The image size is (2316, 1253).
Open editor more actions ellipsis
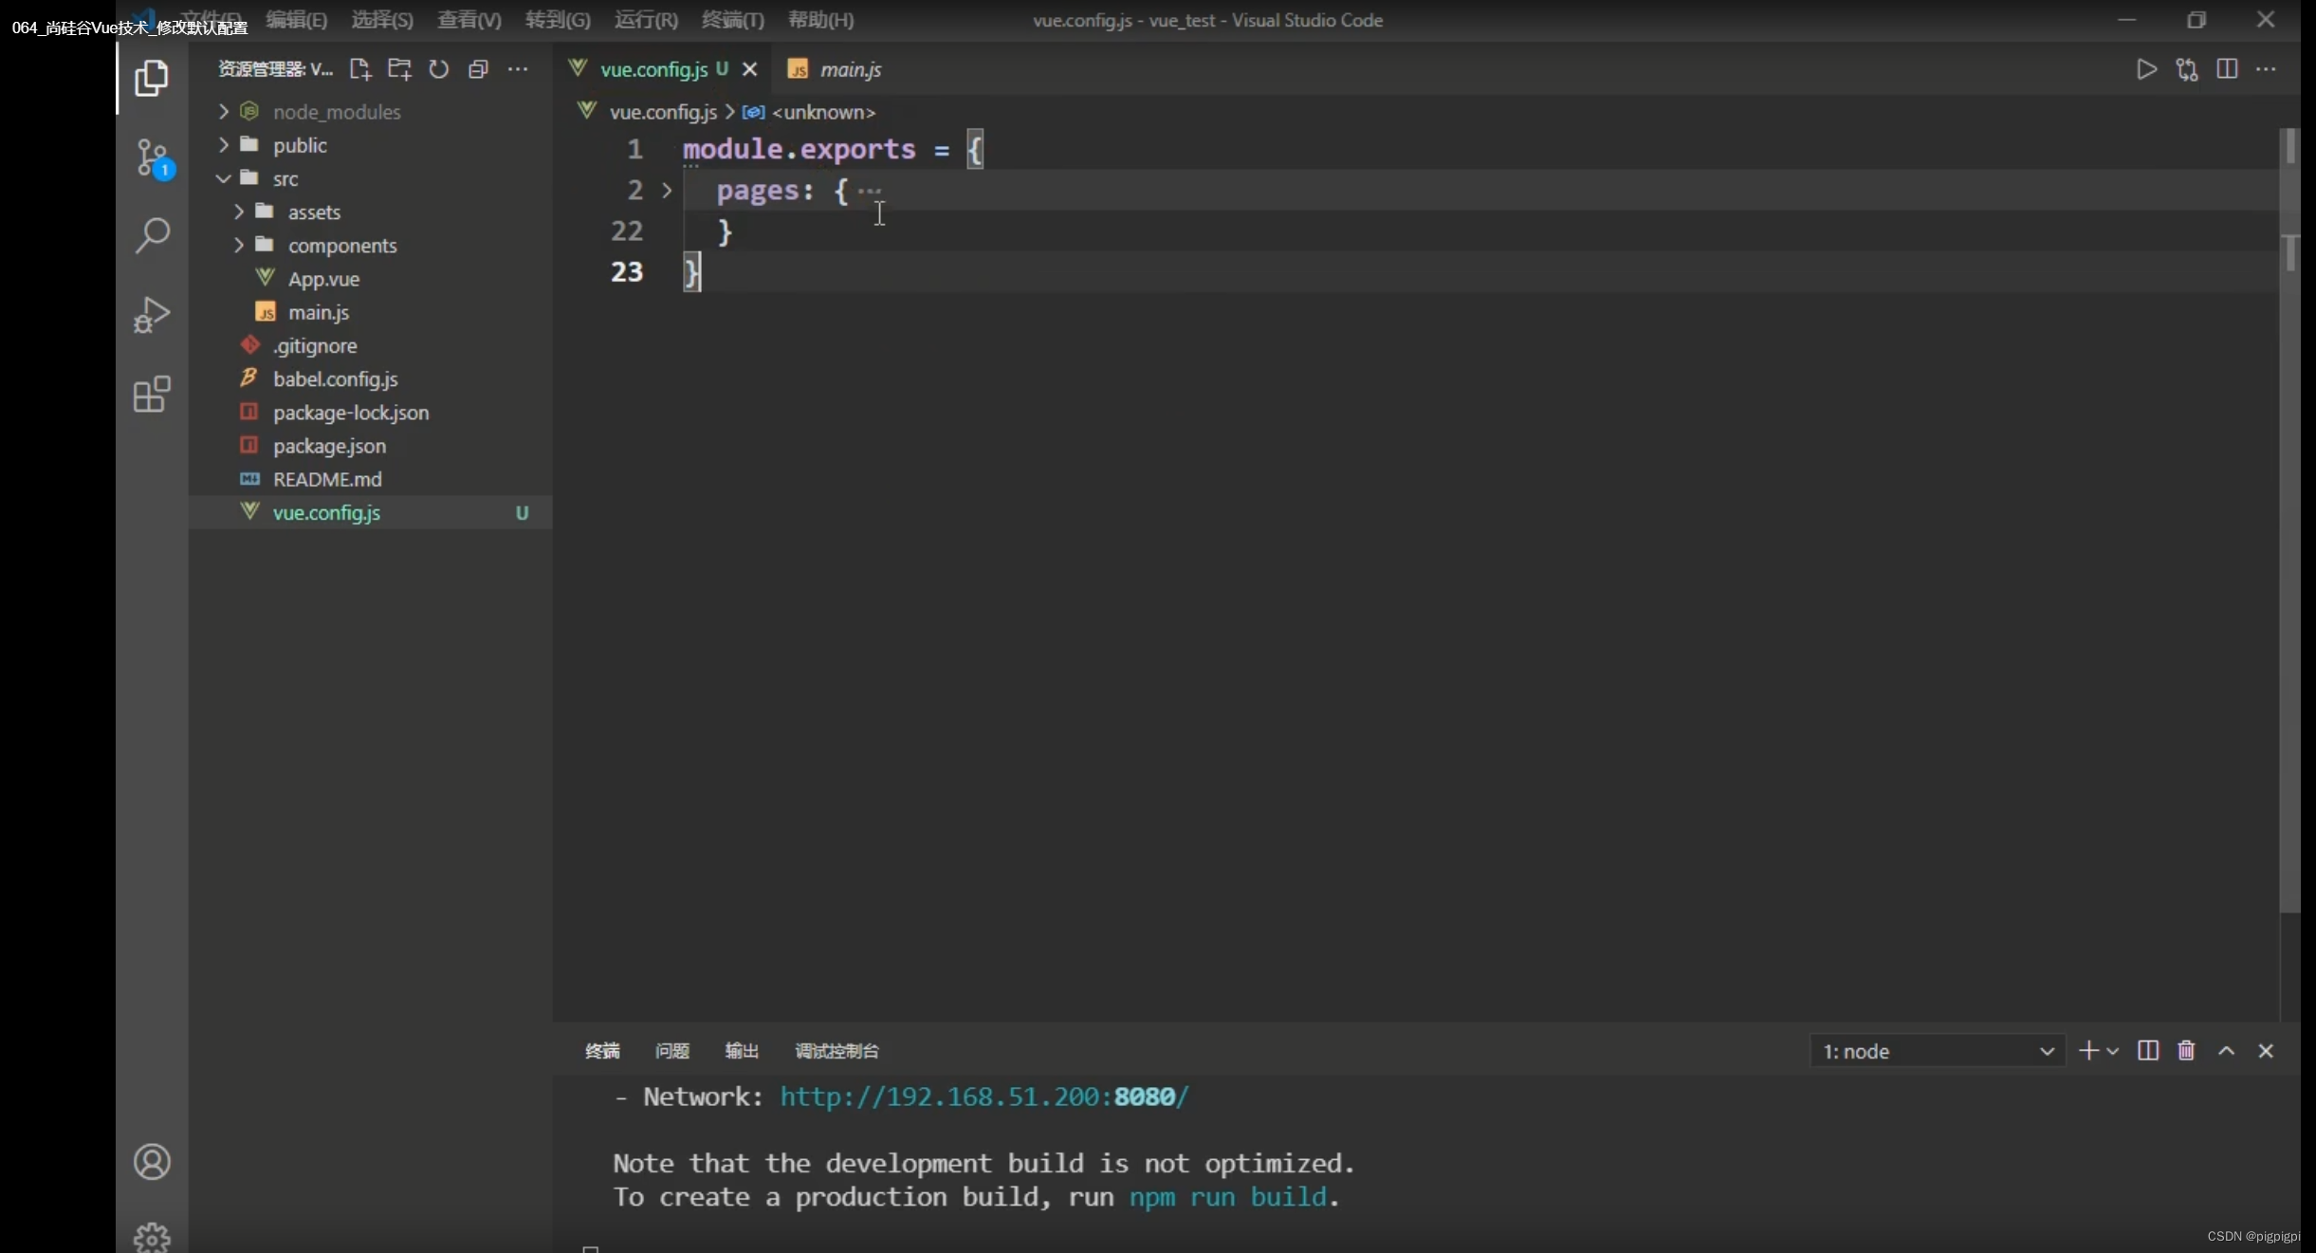(2267, 69)
